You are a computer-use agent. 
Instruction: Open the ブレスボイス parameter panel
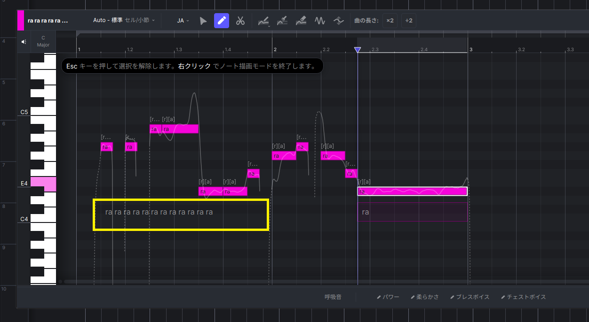(x=470, y=297)
